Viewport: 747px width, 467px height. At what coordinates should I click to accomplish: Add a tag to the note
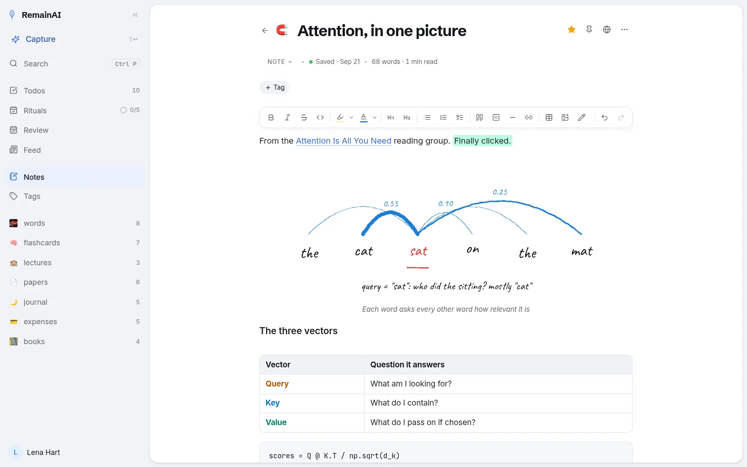[275, 88]
